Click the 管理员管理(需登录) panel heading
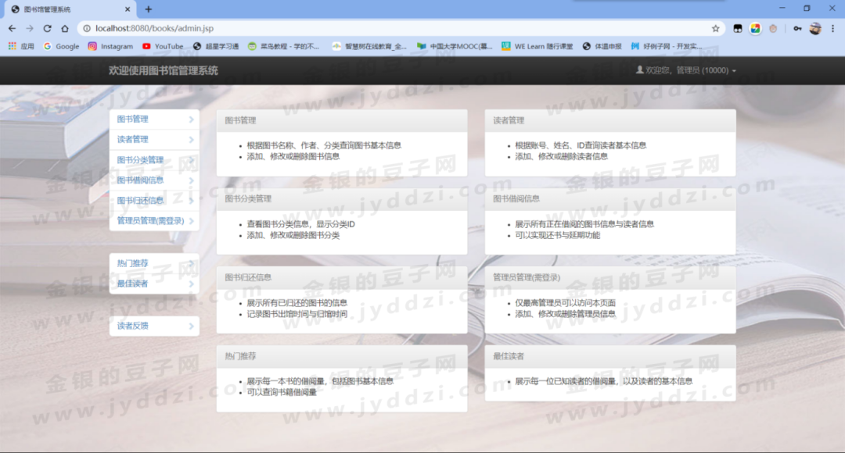845x453 pixels. (610, 277)
